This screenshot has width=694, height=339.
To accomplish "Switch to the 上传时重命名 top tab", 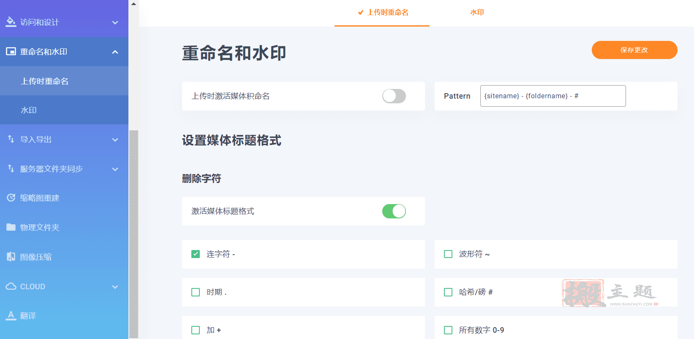I will pyautogui.click(x=382, y=13).
